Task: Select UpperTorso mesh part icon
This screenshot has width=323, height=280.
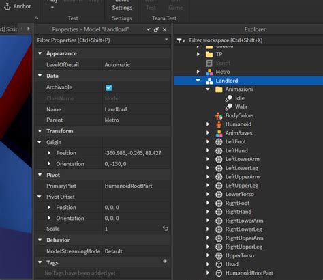Action: [219, 255]
